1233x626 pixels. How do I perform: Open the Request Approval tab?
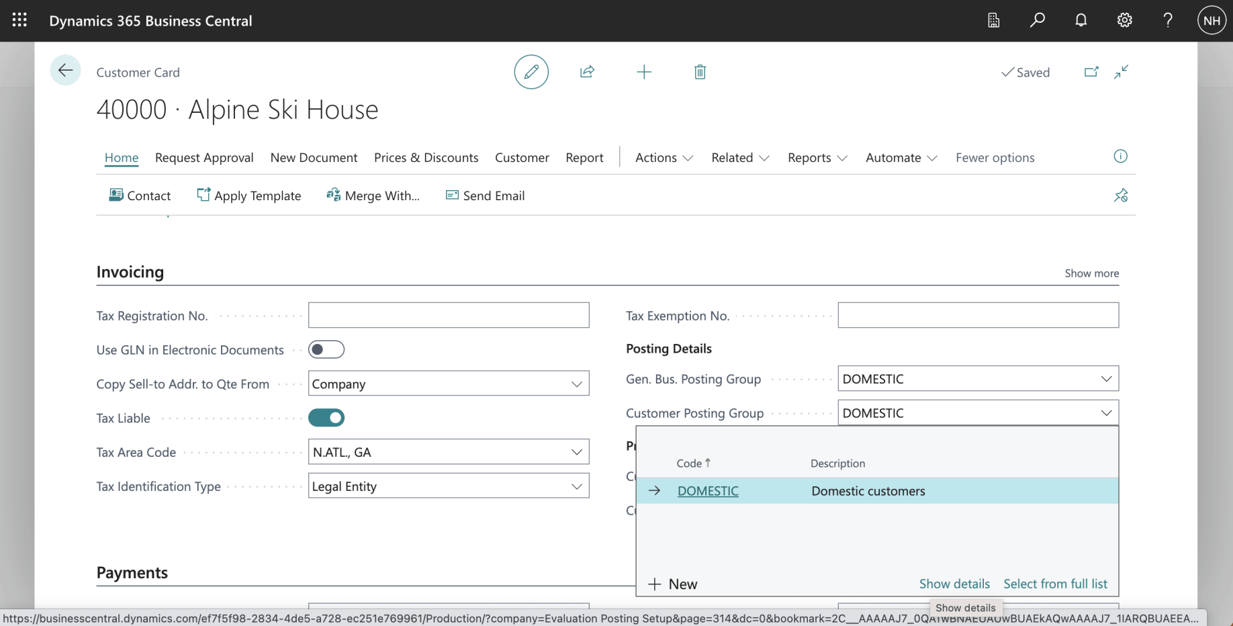coord(204,158)
